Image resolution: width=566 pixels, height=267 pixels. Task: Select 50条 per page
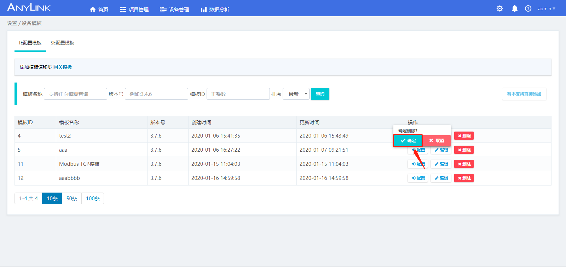[x=72, y=199]
